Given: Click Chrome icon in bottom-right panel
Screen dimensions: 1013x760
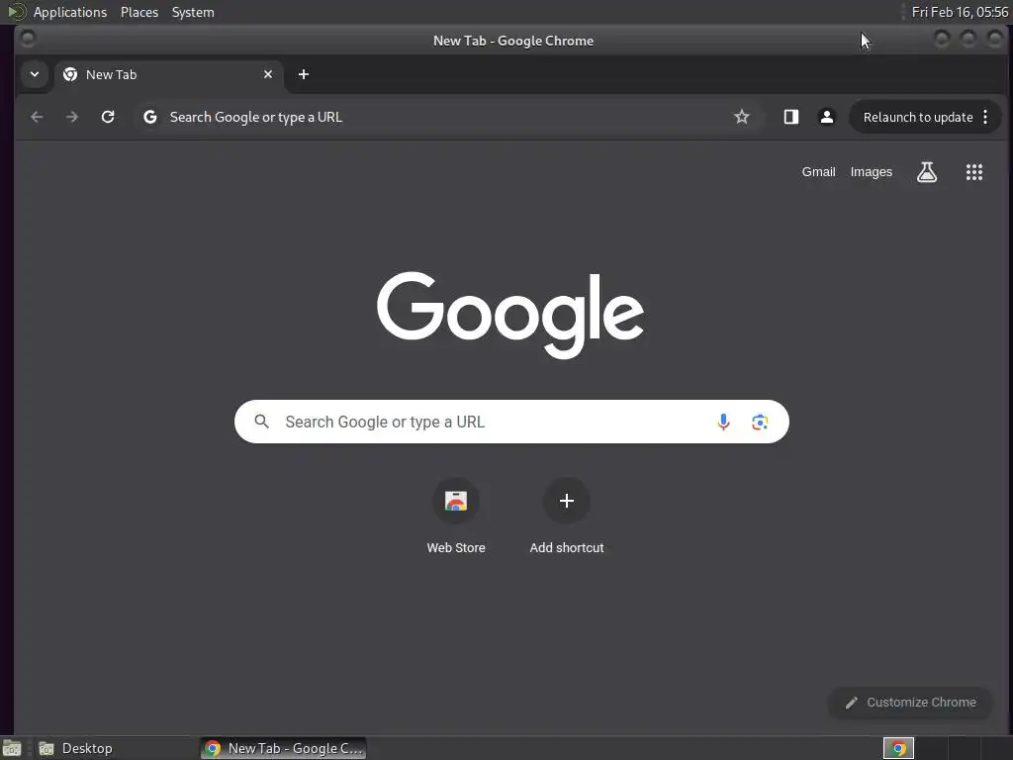Looking at the screenshot, I should tap(898, 748).
